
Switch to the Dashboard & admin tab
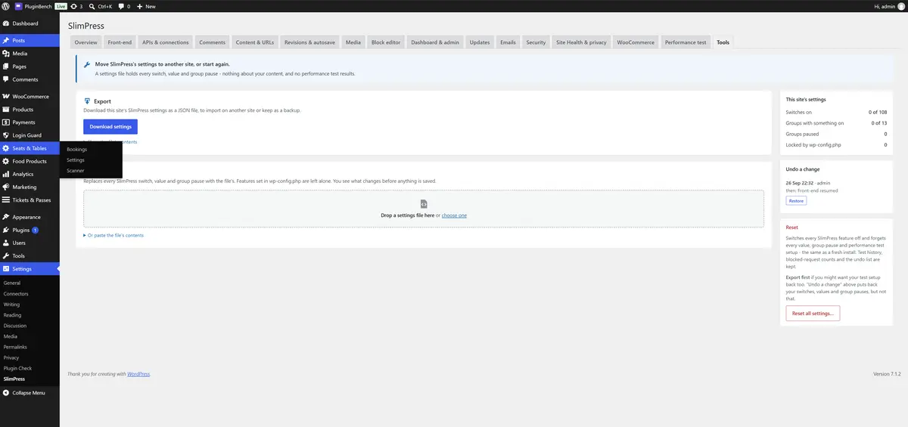coord(435,42)
